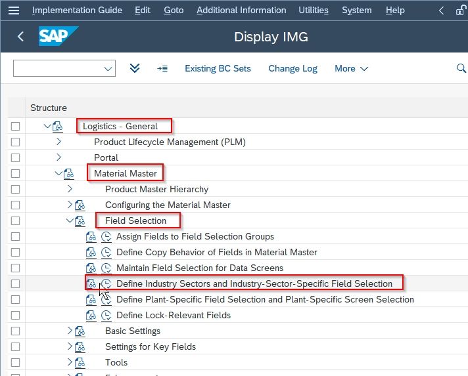The image size is (468, 376).
Task: Click the Change Log button
Action: 292,68
